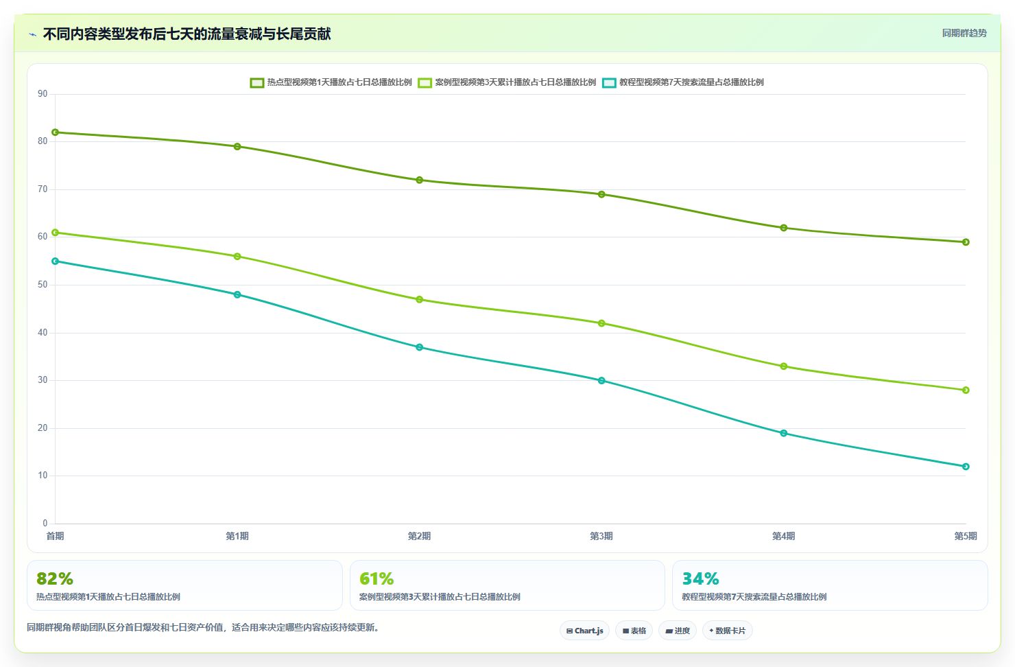Click x-axis label 第5期
Viewport: 1015px width, 667px height.
click(x=966, y=536)
